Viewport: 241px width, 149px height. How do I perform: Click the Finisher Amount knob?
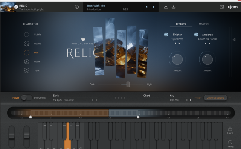tap(177, 59)
